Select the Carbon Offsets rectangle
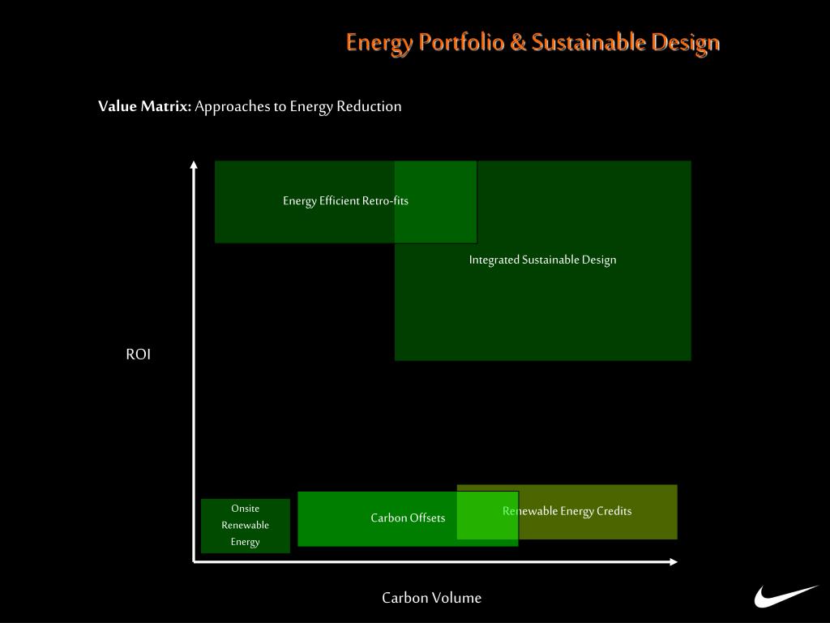Viewport: 830px width, 623px height. (409, 518)
